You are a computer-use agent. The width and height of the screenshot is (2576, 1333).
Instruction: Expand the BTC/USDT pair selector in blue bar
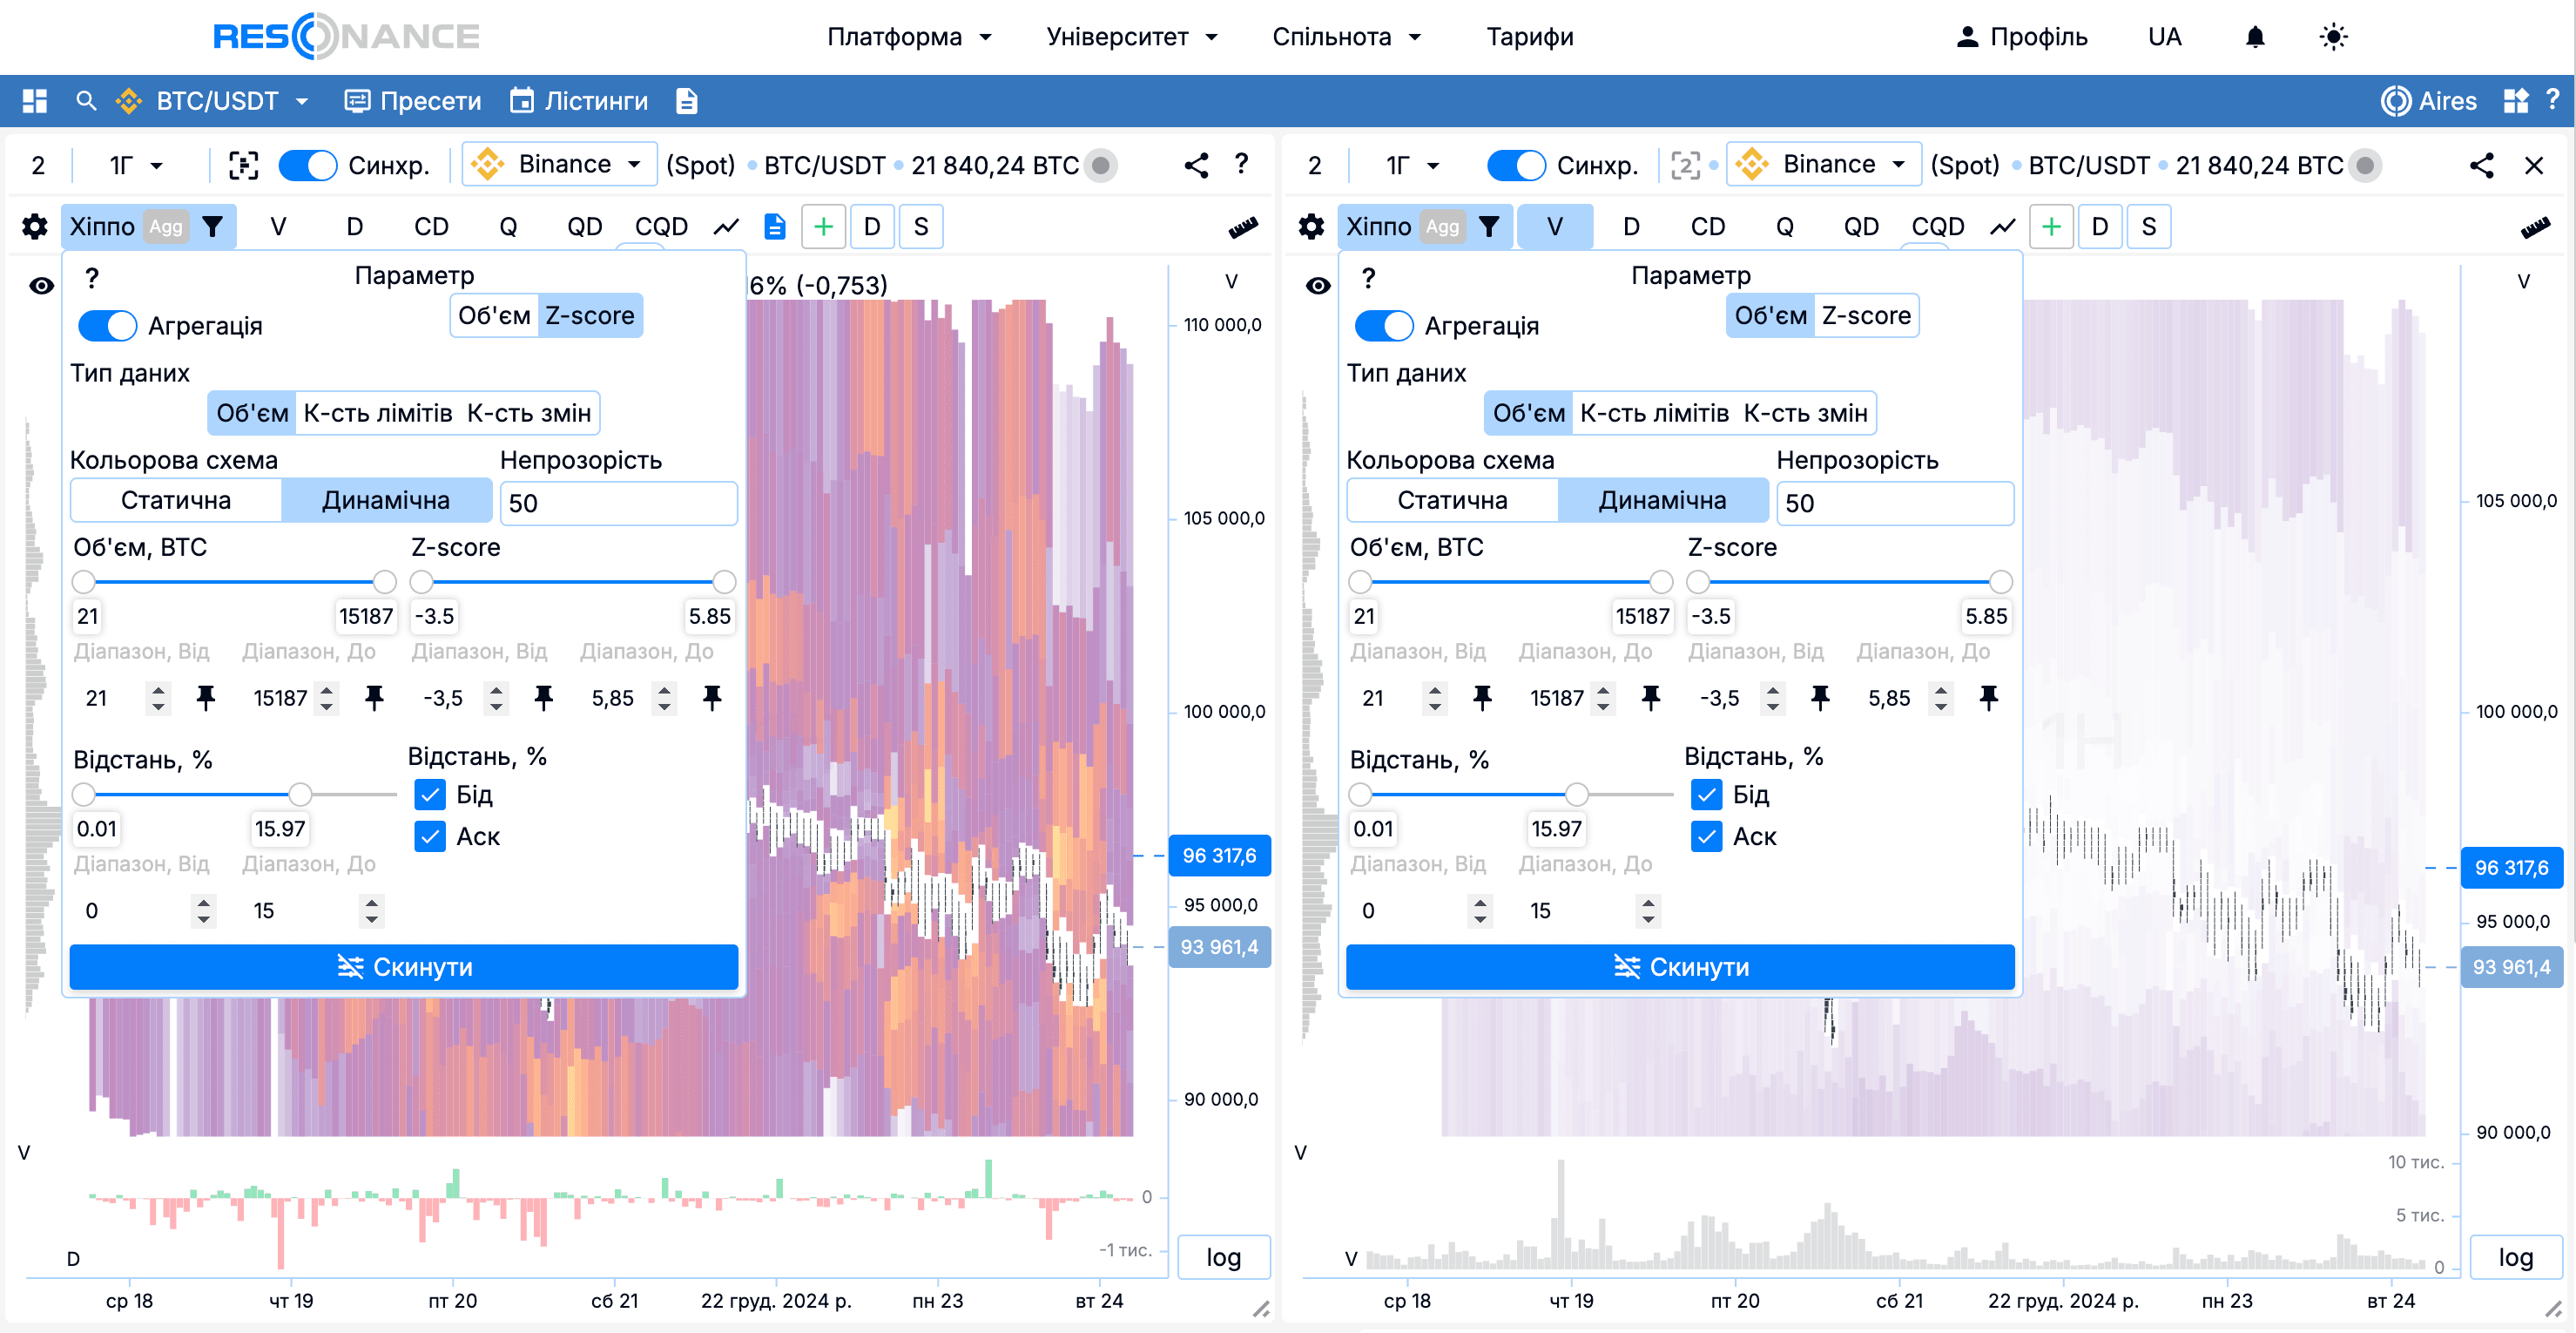[x=215, y=101]
